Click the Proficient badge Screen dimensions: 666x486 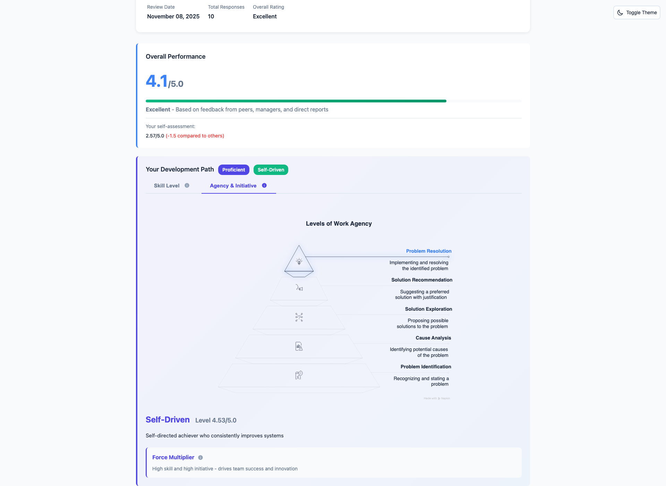pyautogui.click(x=233, y=170)
